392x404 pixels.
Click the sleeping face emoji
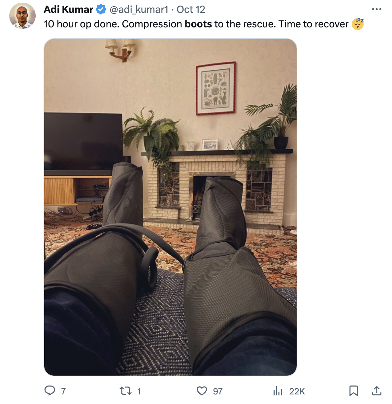358,24
